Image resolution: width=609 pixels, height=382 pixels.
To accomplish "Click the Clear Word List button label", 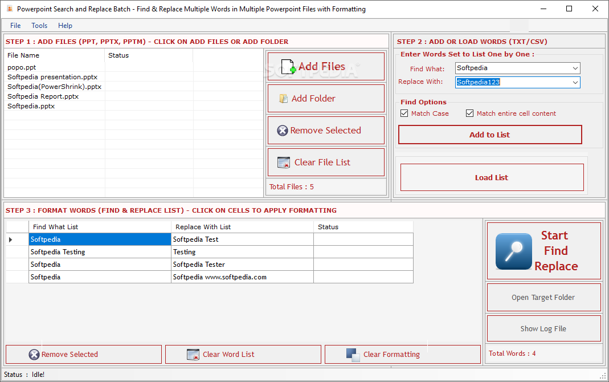I will [228, 355].
